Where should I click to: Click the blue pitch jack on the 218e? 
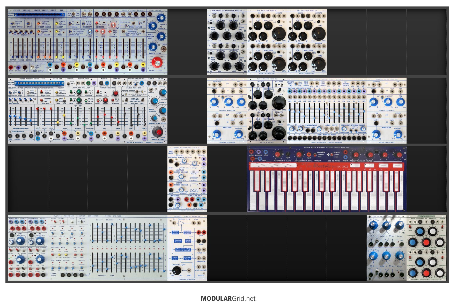(266, 152)
